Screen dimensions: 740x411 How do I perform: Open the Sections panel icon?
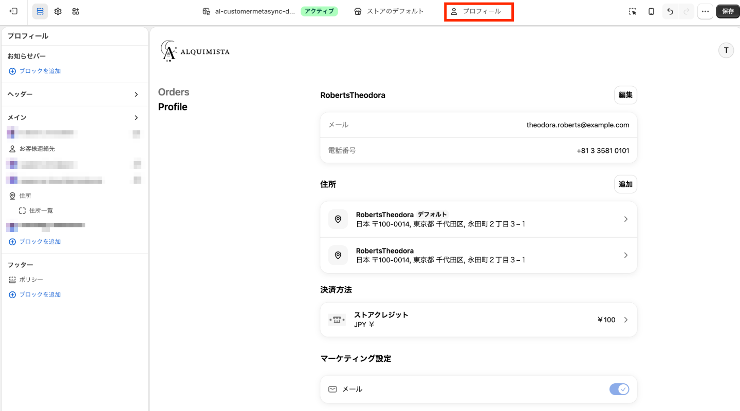[40, 11]
